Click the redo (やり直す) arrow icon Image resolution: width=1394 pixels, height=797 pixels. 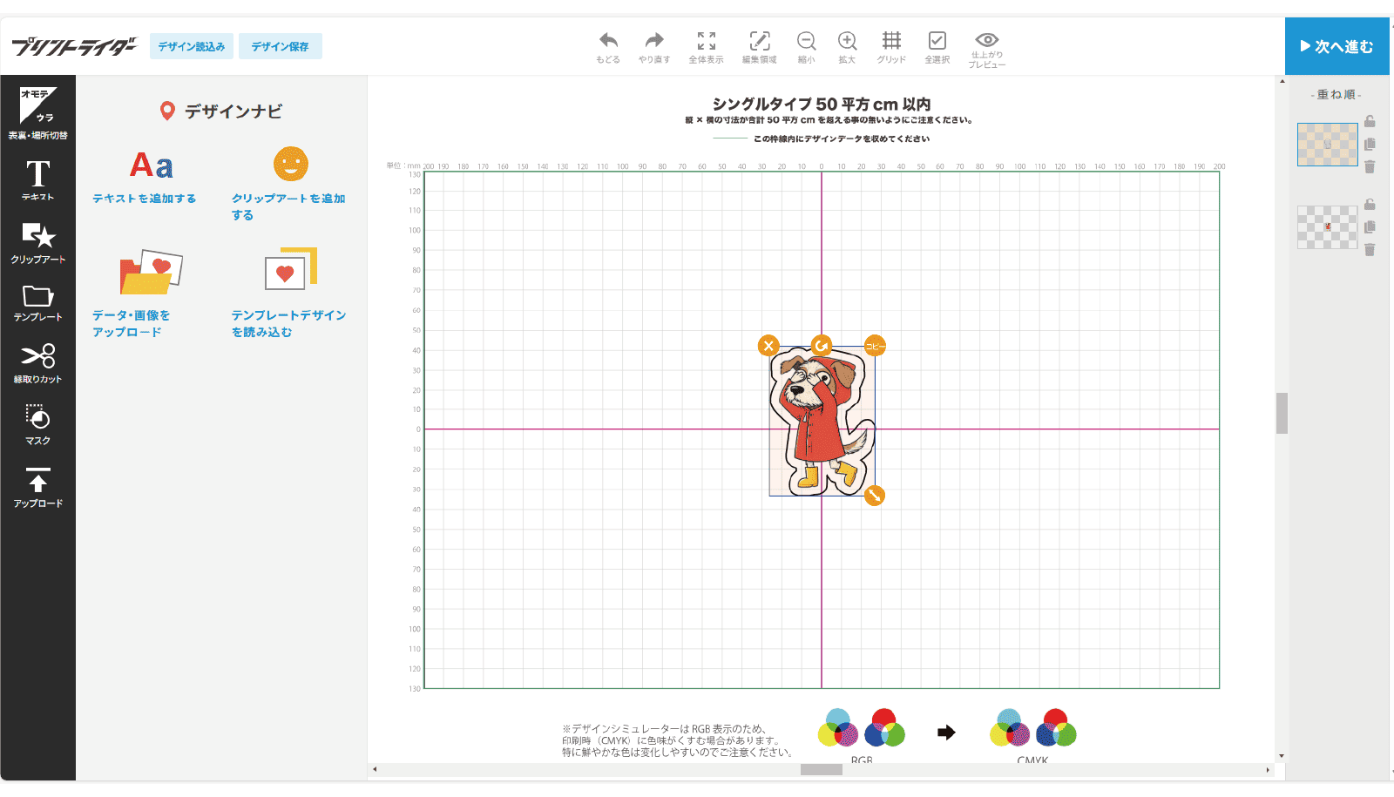pyautogui.click(x=654, y=41)
